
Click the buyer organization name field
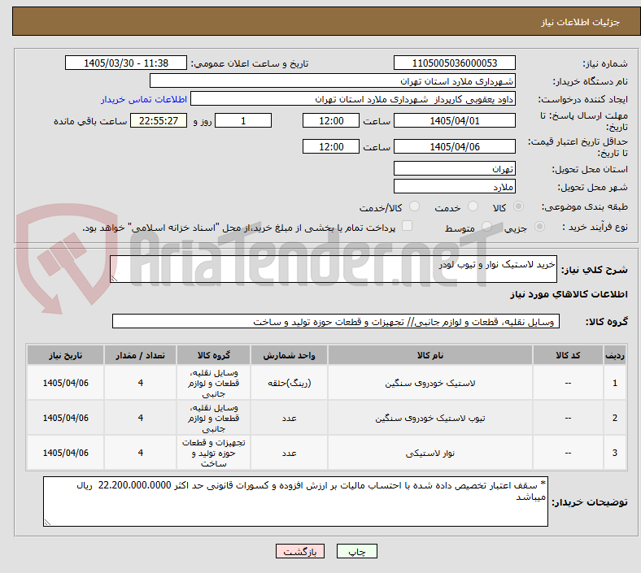tap(333, 80)
